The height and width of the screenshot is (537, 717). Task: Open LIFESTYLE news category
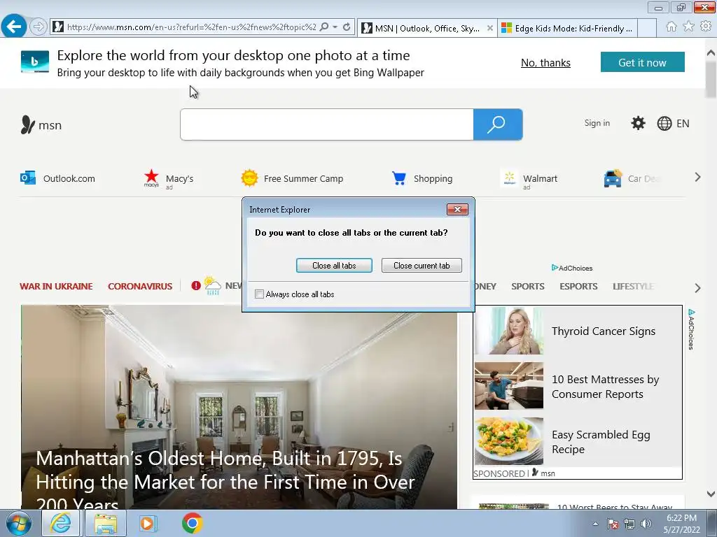(633, 286)
